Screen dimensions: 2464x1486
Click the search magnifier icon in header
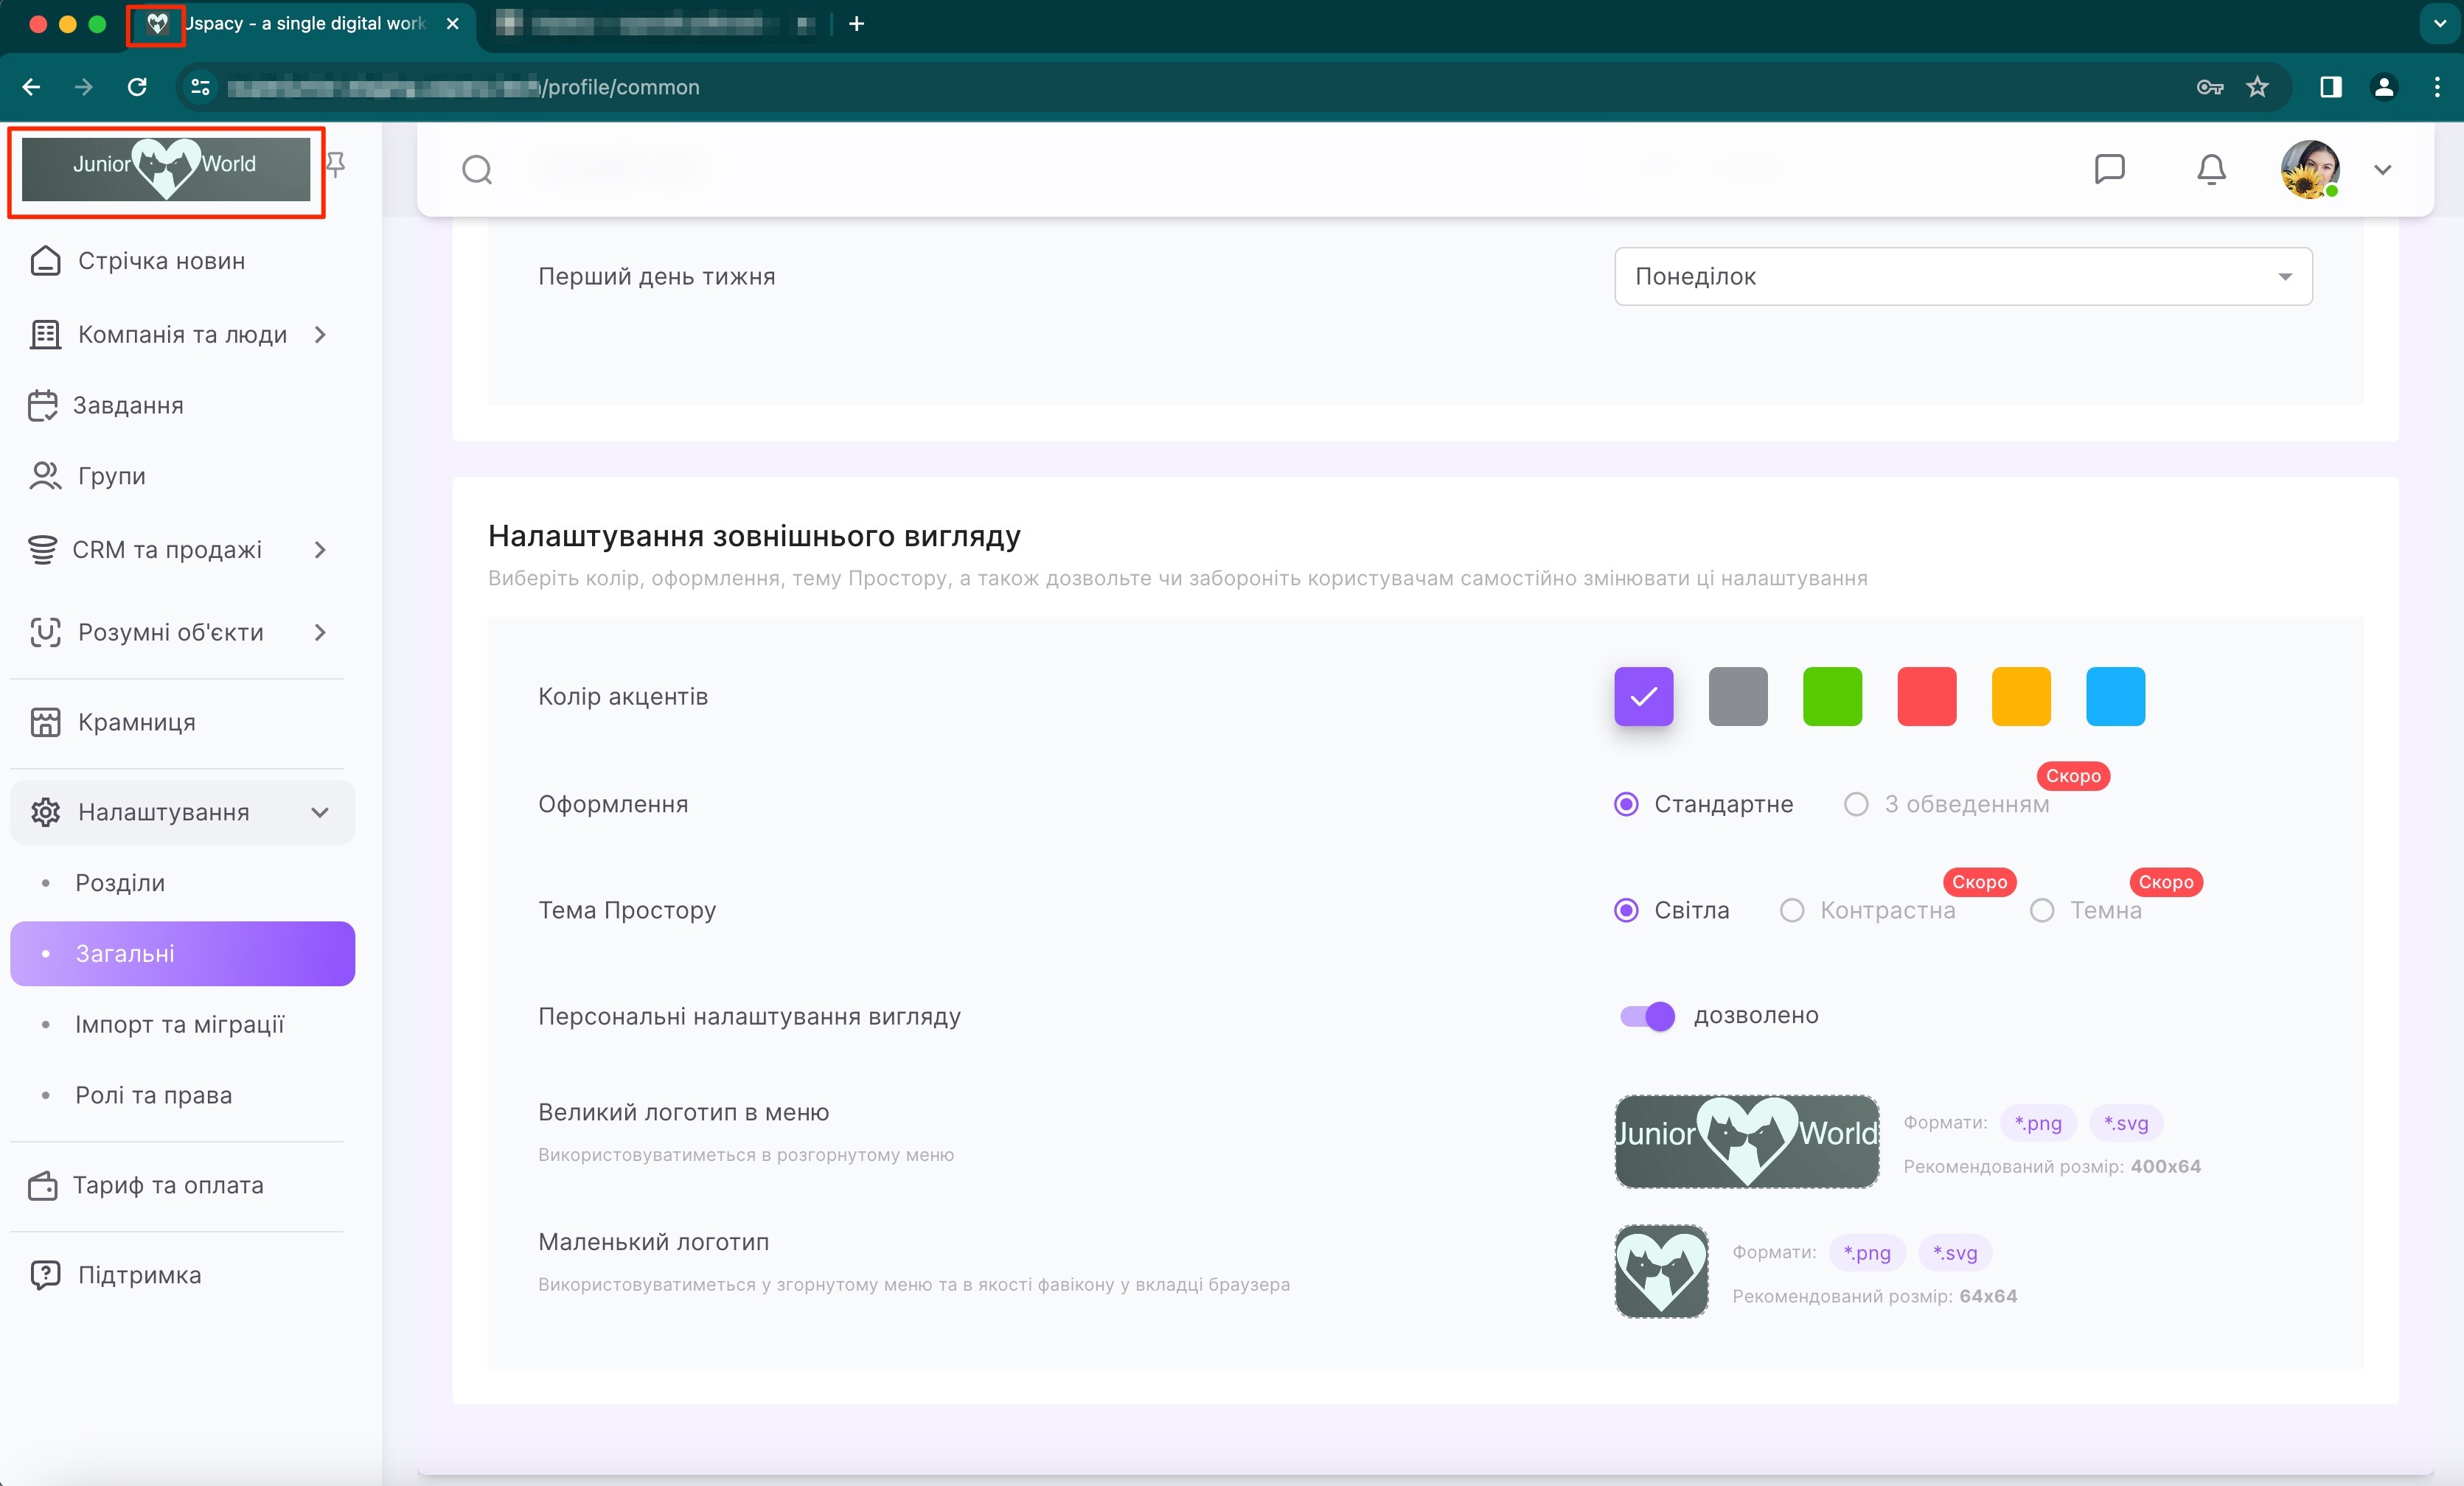(477, 170)
